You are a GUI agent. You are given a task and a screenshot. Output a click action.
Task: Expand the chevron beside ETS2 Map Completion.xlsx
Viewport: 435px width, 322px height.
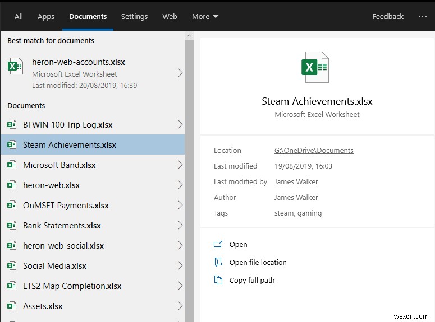tap(180, 286)
